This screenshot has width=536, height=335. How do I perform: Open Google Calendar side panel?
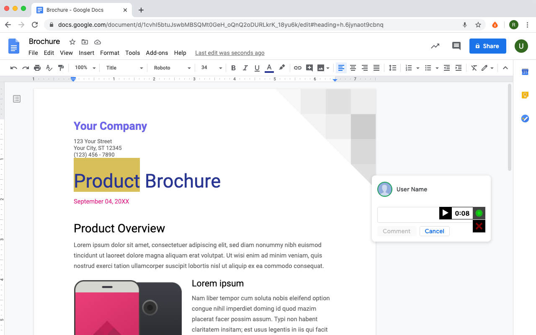525,72
